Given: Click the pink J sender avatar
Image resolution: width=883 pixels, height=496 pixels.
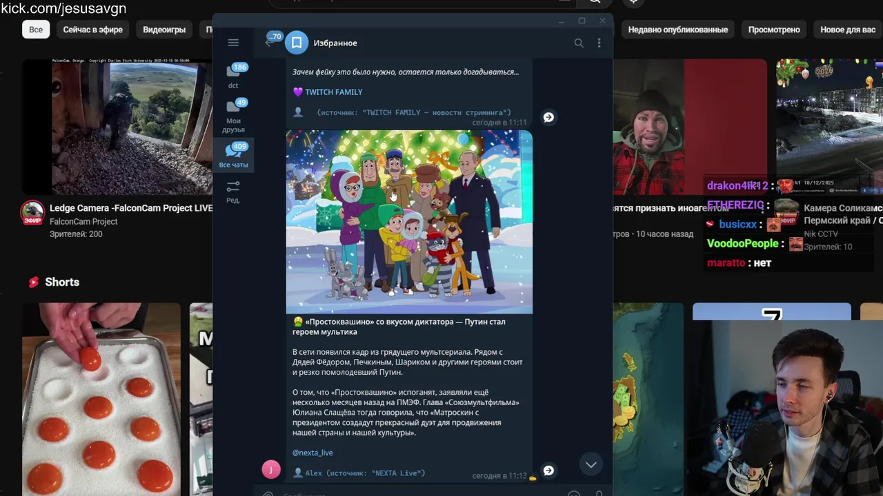Looking at the screenshot, I should pyautogui.click(x=271, y=470).
